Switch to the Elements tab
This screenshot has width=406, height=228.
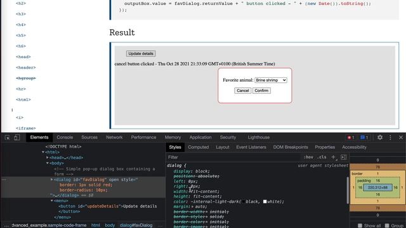[x=39, y=137]
